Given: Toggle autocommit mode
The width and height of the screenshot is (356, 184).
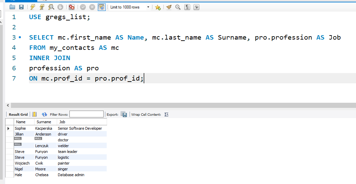Looking at the screenshot, I should (102, 7).
